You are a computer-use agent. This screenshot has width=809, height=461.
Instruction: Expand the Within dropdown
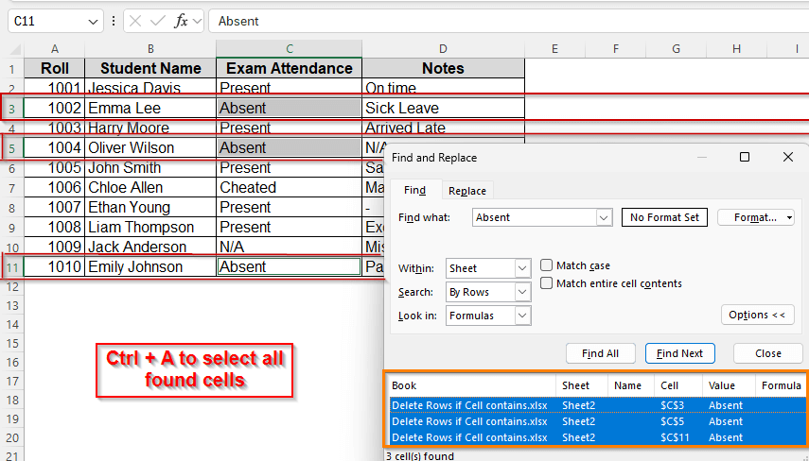522,269
